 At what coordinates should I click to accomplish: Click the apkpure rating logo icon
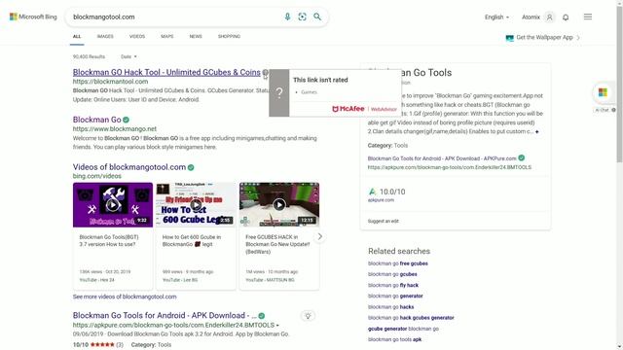point(372,192)
